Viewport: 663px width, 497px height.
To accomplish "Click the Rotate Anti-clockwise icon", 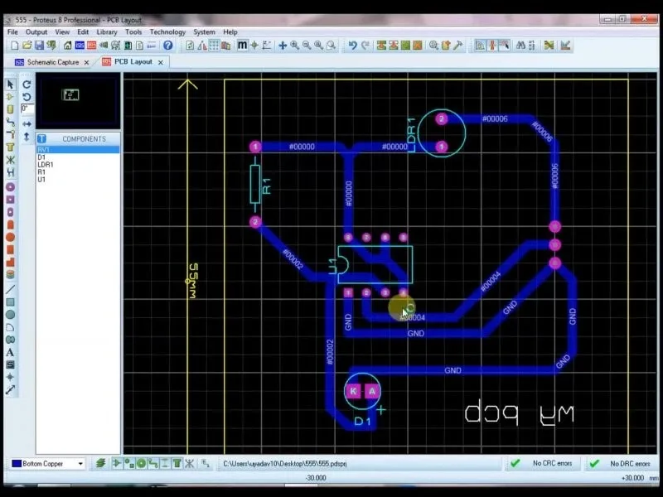I will pos(27,97).
